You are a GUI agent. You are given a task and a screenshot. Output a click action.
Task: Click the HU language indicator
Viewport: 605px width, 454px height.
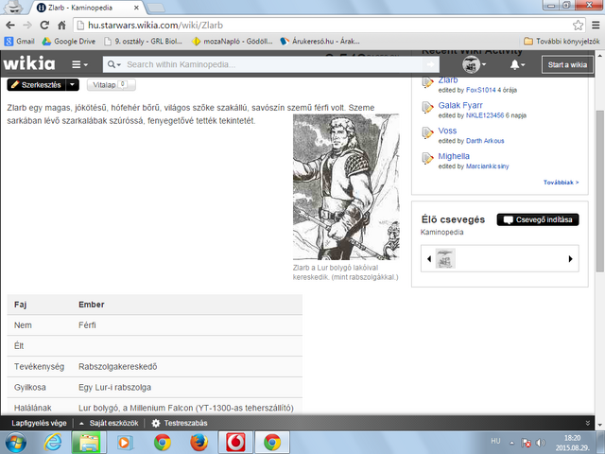495,441
